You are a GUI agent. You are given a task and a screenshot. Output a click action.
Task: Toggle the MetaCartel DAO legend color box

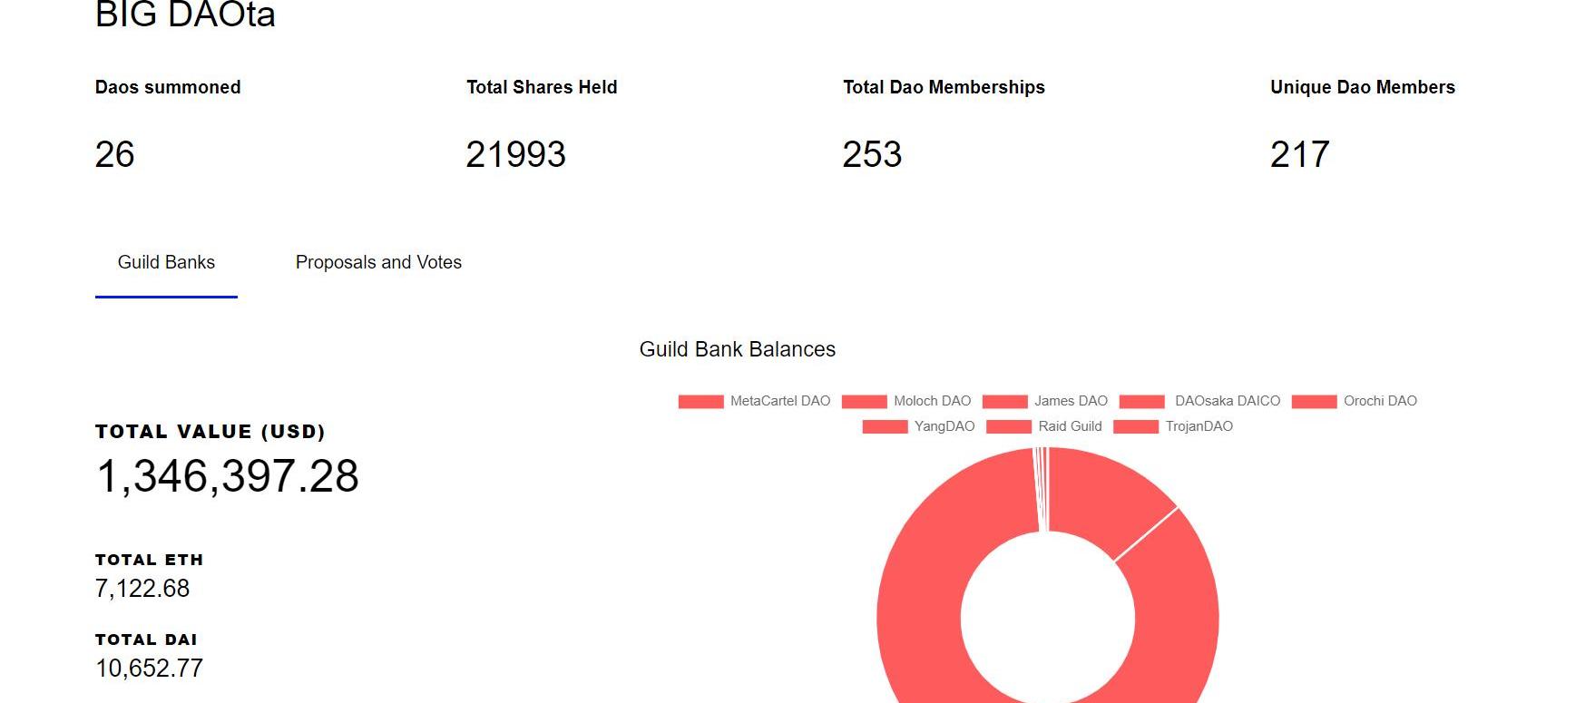click(700, 401)
